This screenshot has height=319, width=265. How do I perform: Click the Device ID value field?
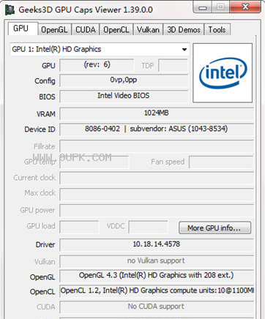[157, 129]
